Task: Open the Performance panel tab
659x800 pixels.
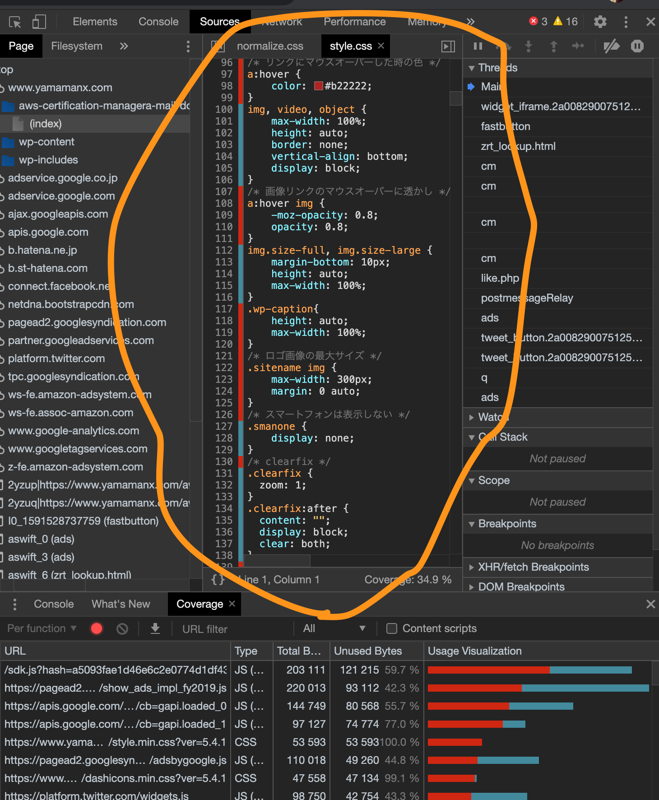Action: (355, 22)
